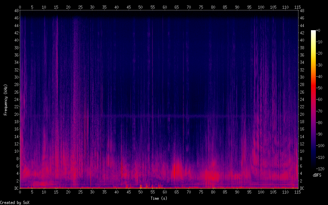Click the 48 kHz label on left axis
The height and width of the screenshot is (205, 328).
[15, 11]
